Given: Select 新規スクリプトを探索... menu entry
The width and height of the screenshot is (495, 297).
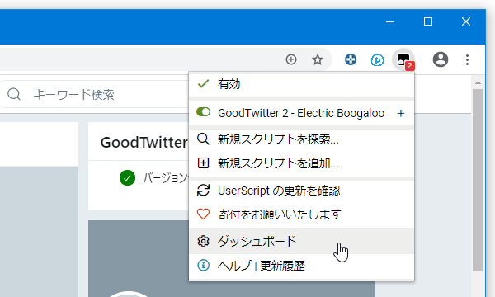Looking at the screenshot, I should [x=301, y=139].
